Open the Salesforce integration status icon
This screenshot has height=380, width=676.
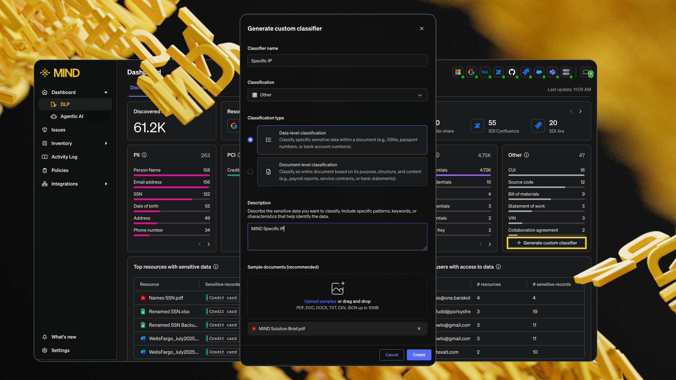click(x=539, y=72)
